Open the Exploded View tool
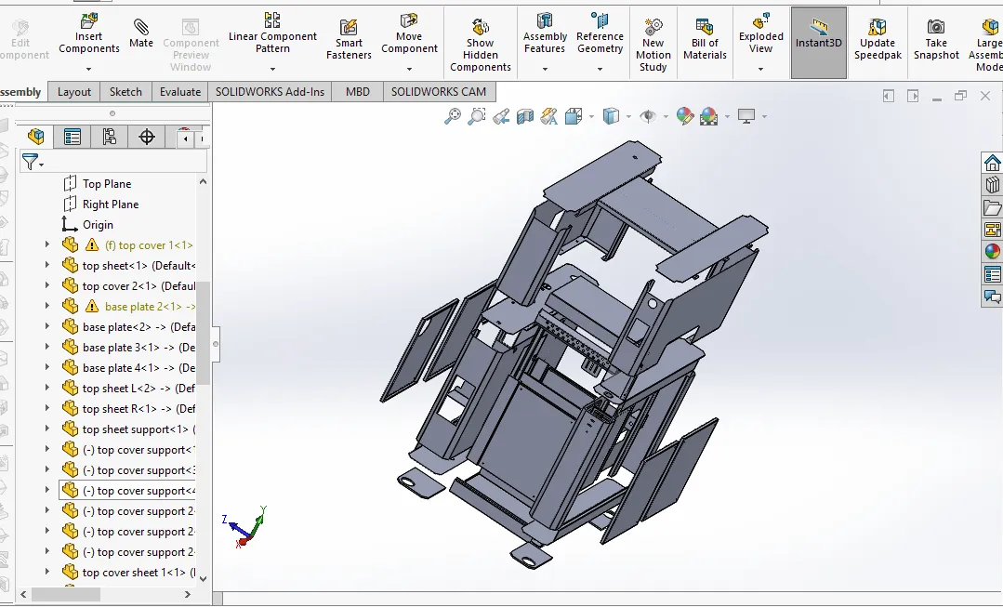Image resolution: width=1003 pixels, height=607 pixels. tap(760, 33)
